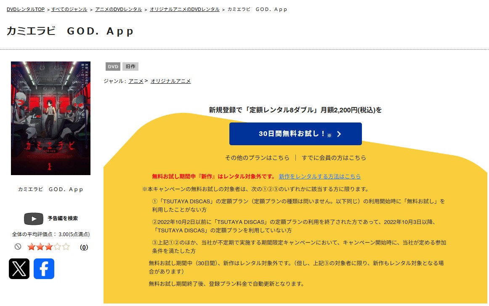489x306 pixels.
Task: Click the 全体の平均評価点 3.00 text
Action: point(51,234)
